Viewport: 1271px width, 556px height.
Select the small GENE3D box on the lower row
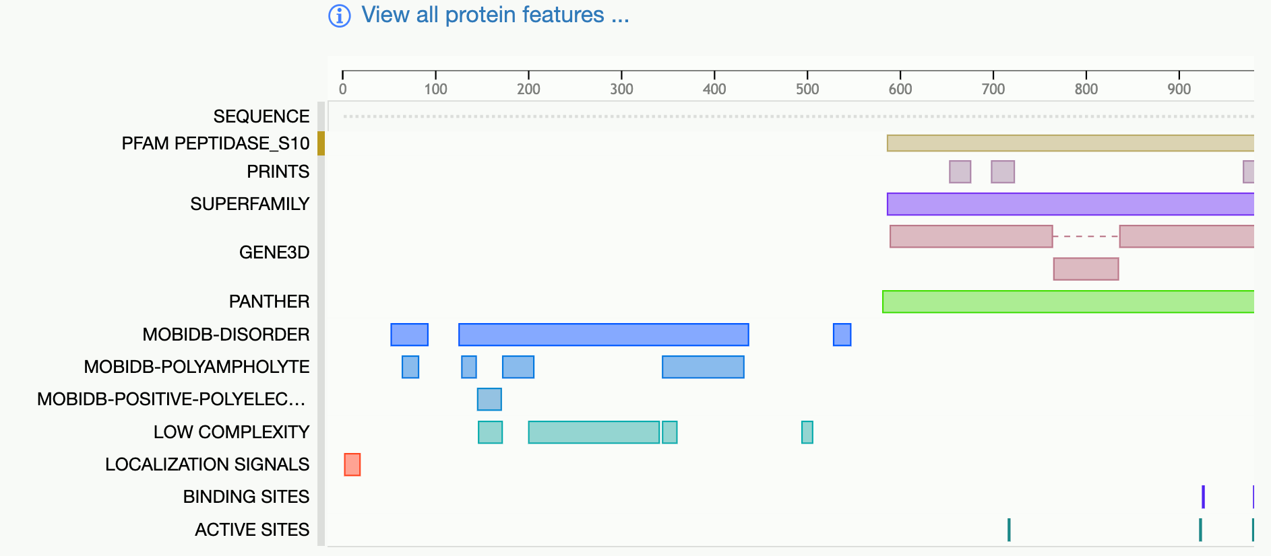(1086, 269)
